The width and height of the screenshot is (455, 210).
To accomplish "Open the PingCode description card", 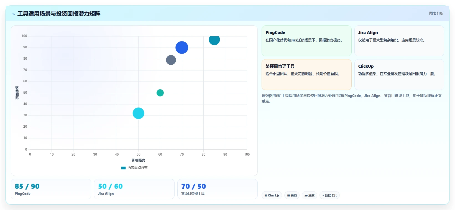I will pyautogui.click(x=306, y=41).
